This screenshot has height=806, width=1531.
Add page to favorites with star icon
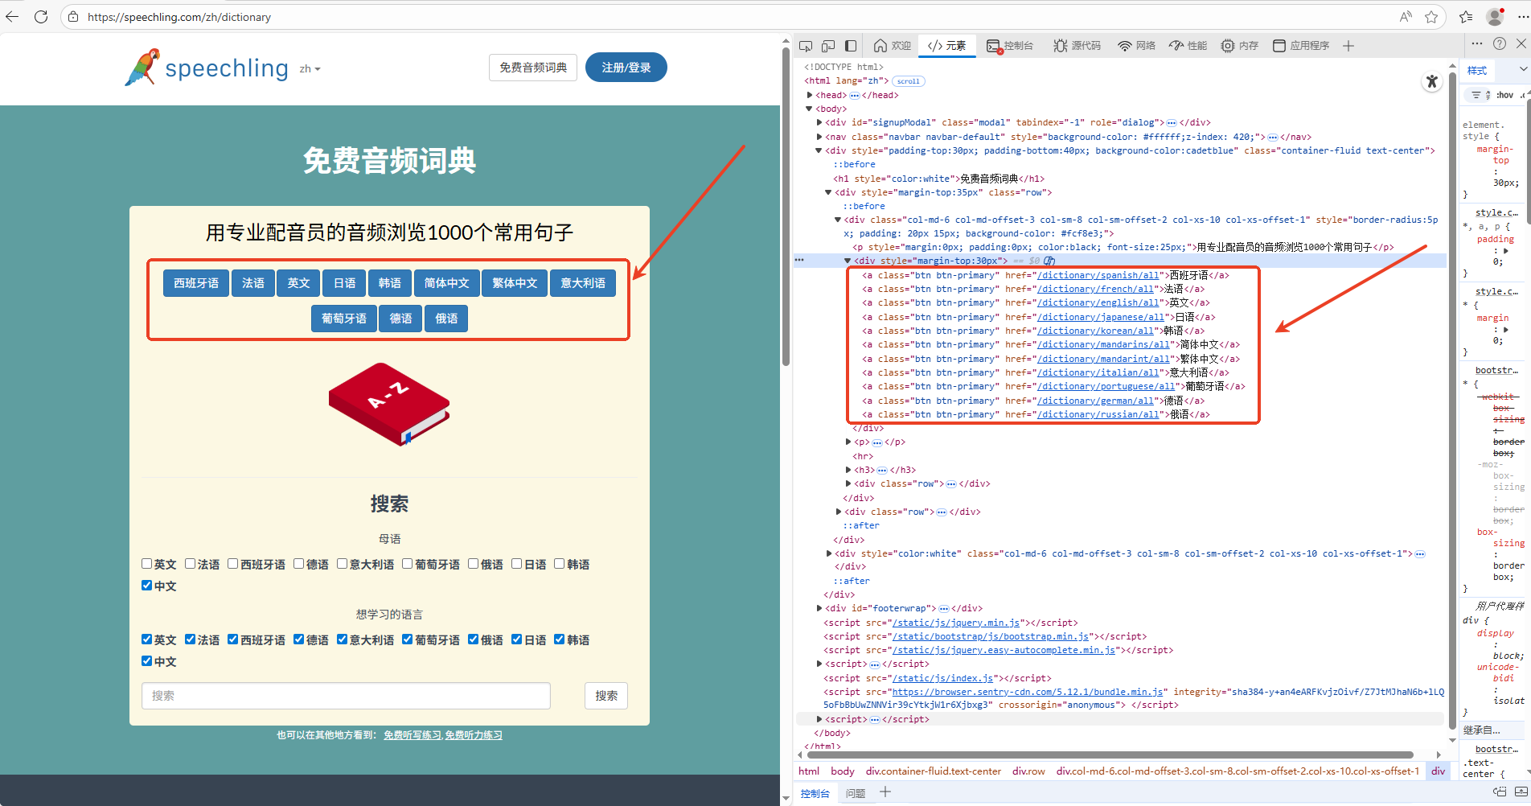pyautogui.click(x=1431, y=16)
